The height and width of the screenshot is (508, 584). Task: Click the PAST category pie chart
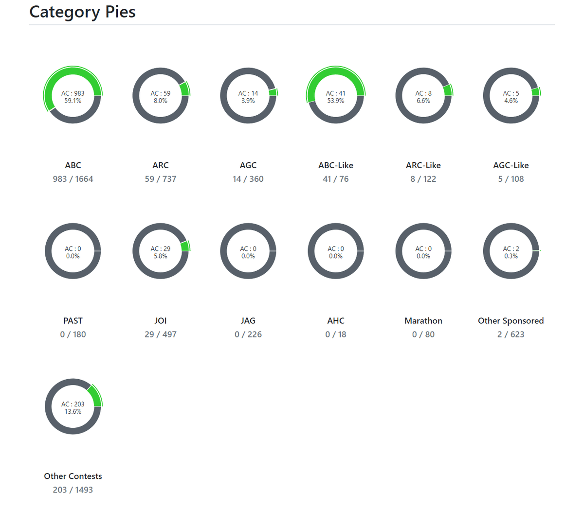(73, 251)
